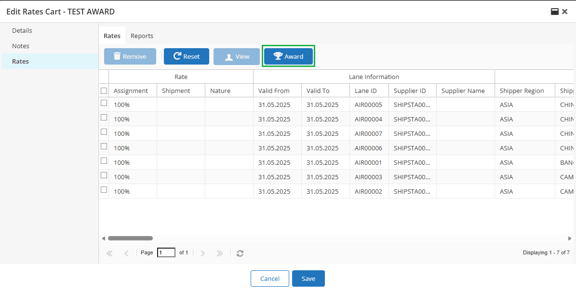
Task: Click the Award trophy button
Action: point(288,56)
